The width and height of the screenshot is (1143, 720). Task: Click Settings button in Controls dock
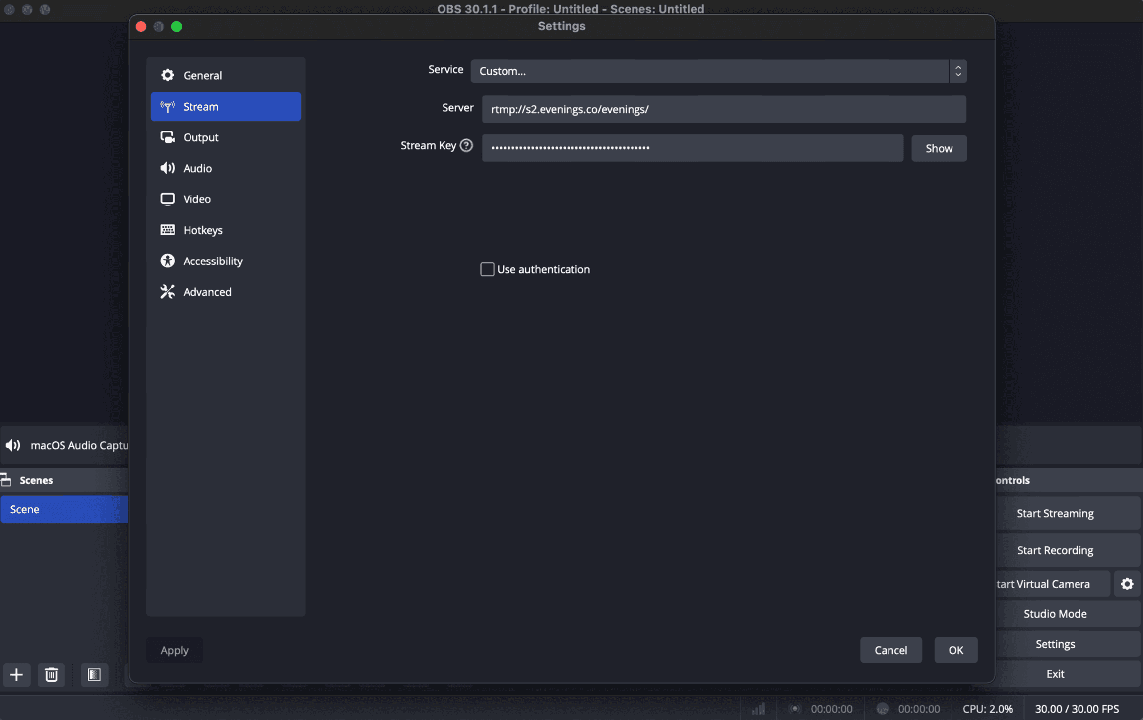tap(1068, 644)
